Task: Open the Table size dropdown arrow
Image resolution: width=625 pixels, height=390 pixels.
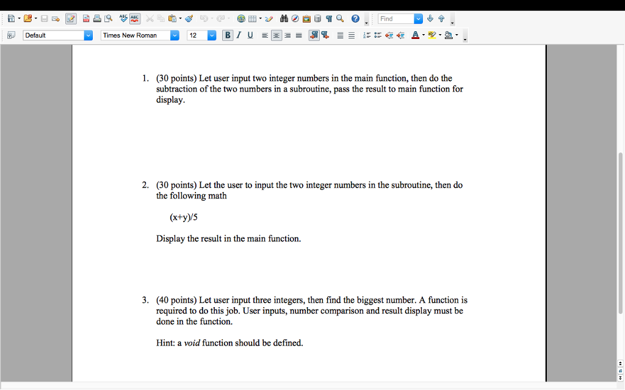Action: [x=260, y=19]
